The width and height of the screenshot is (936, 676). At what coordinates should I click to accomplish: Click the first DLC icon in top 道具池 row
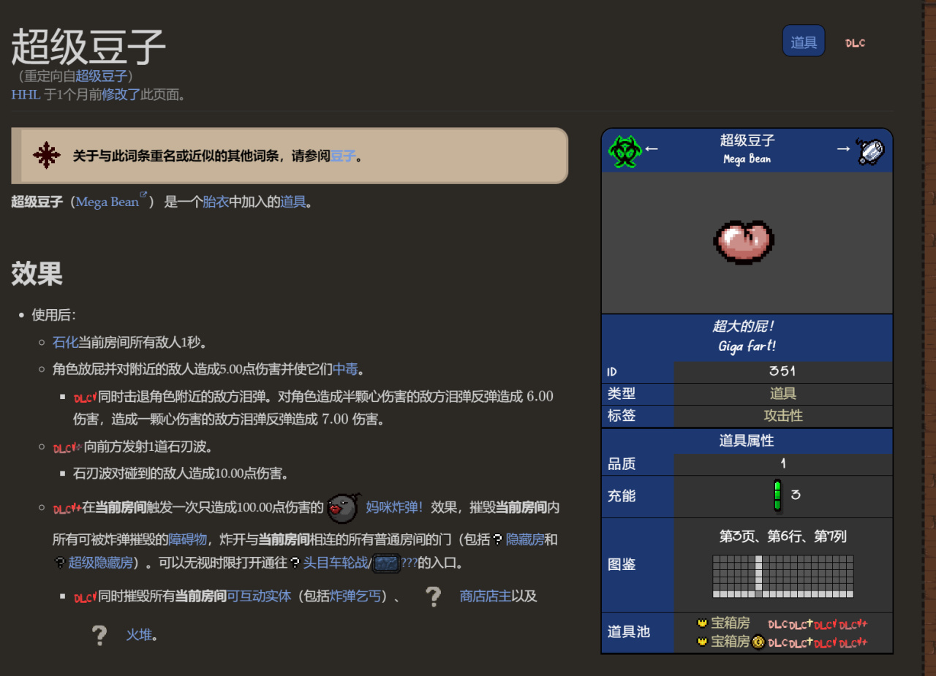(x=777, y=624)
